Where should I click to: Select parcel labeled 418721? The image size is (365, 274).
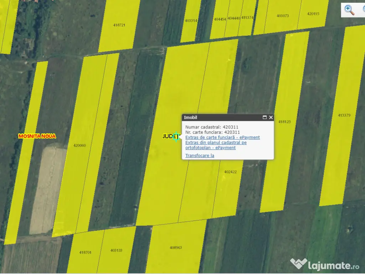coord(119,25)
